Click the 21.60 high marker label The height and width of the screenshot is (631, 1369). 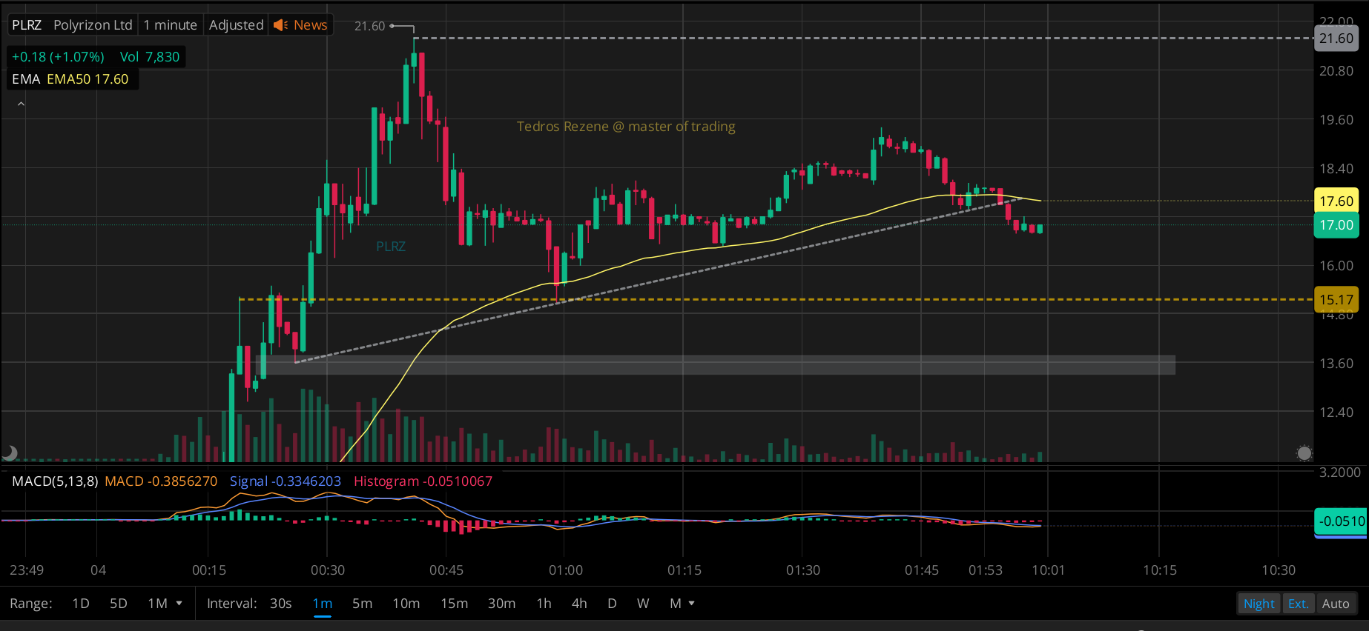pyautogui.click(x=369, y=26)
